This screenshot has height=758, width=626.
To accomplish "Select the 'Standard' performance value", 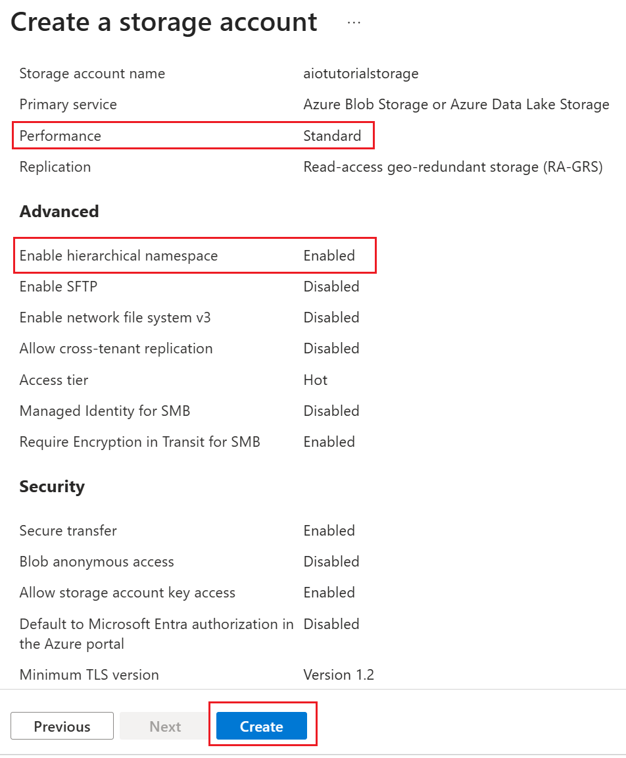I will tap(332, 136).
